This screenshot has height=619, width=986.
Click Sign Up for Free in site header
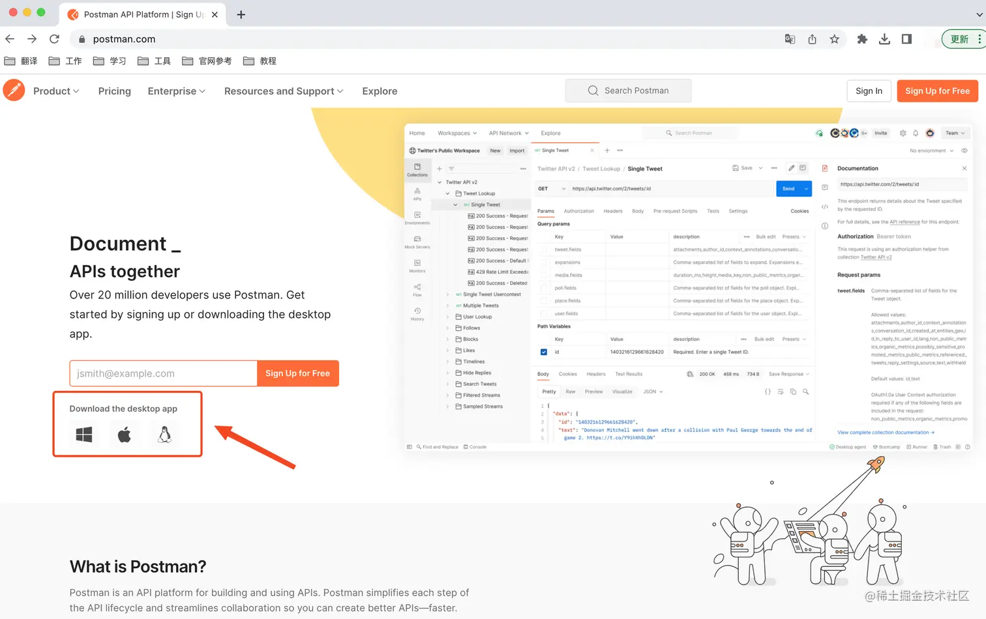click(x=937, y=91)
